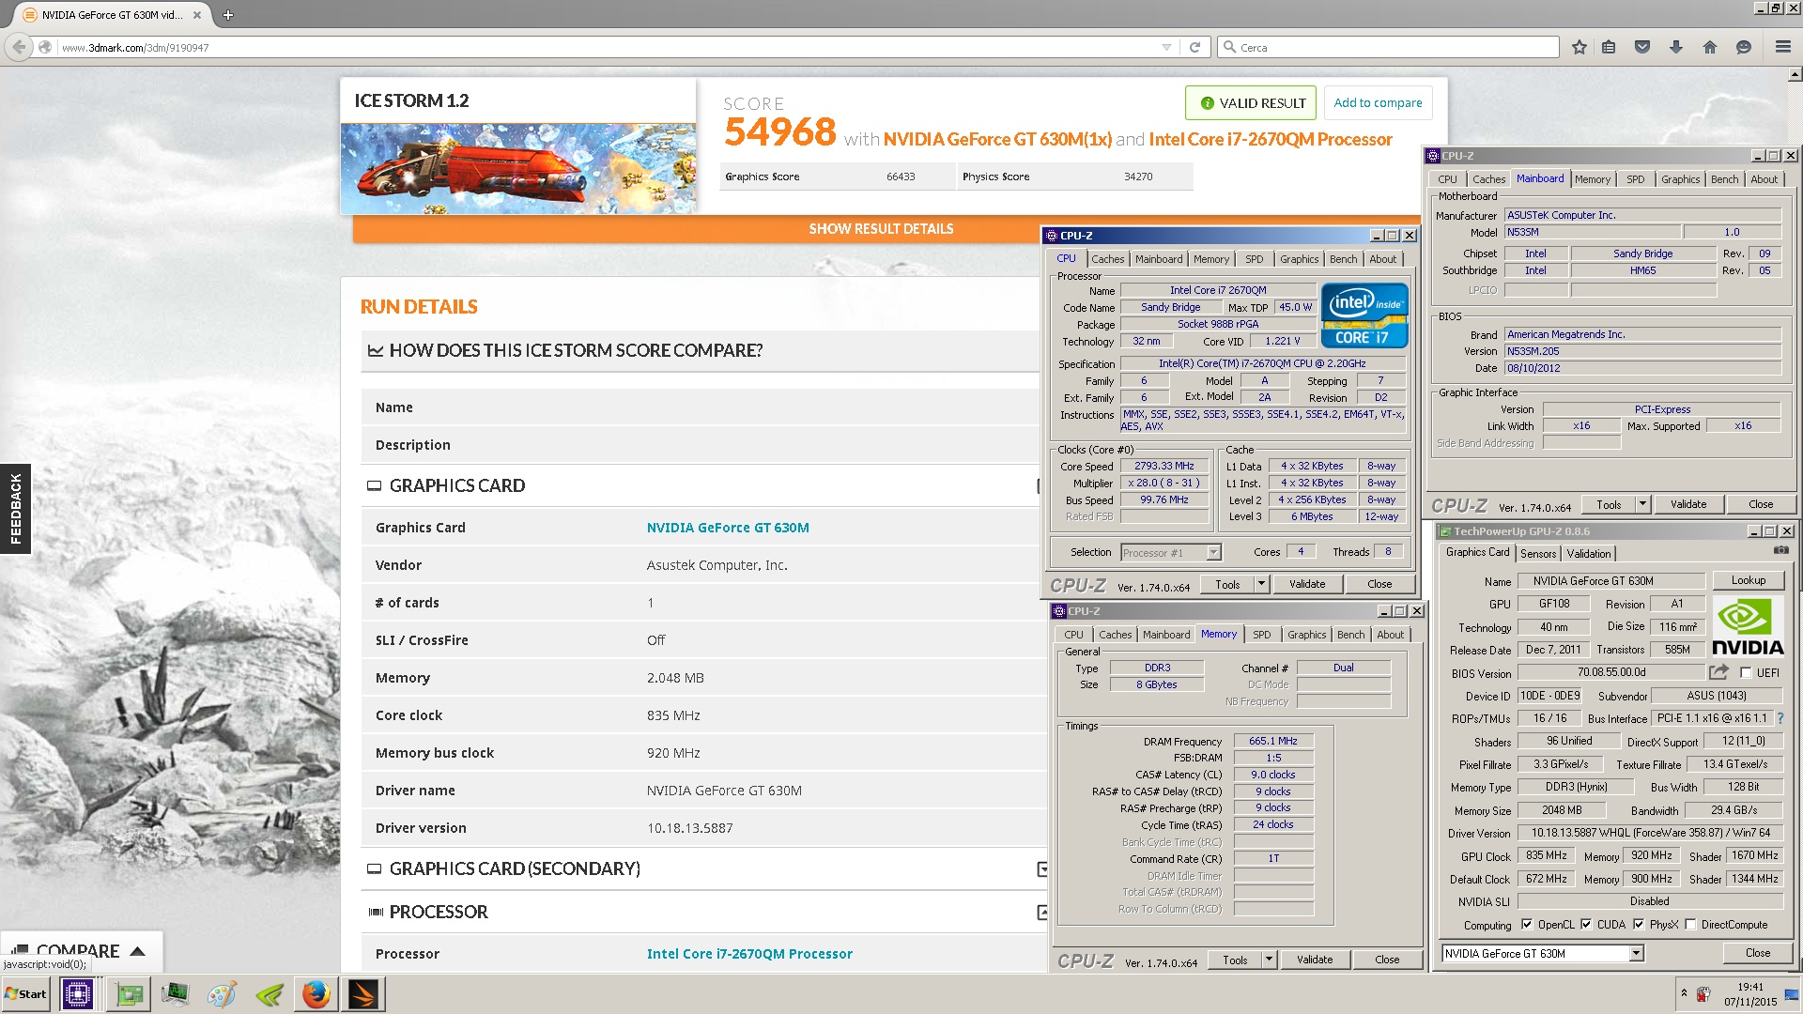
Task: Toggle the OpenCL checkbox
Action: coord(1526,925)
